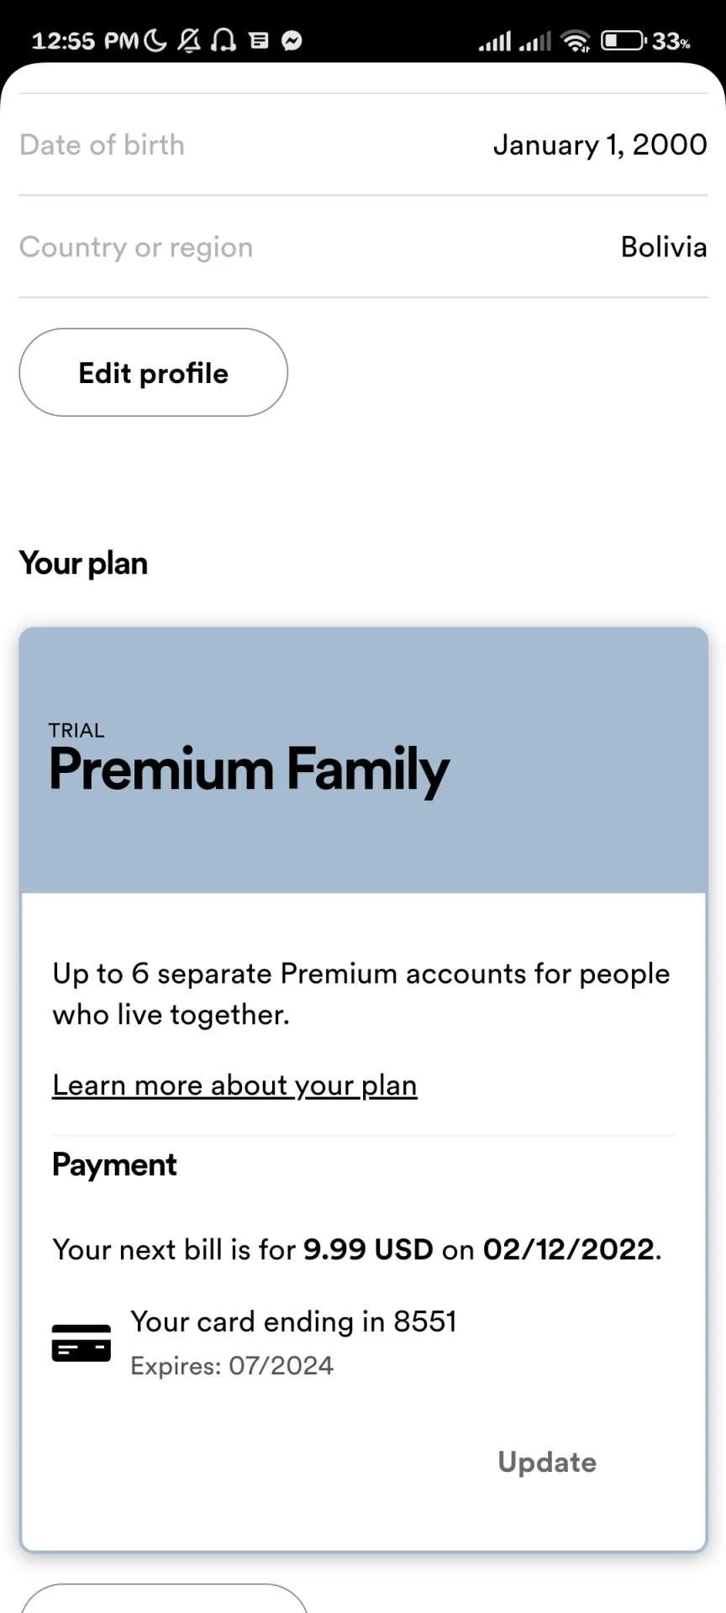Tap the credit card icon in Payment
This screenshot has width=726, height=1613.
(x=82, y=1342)
